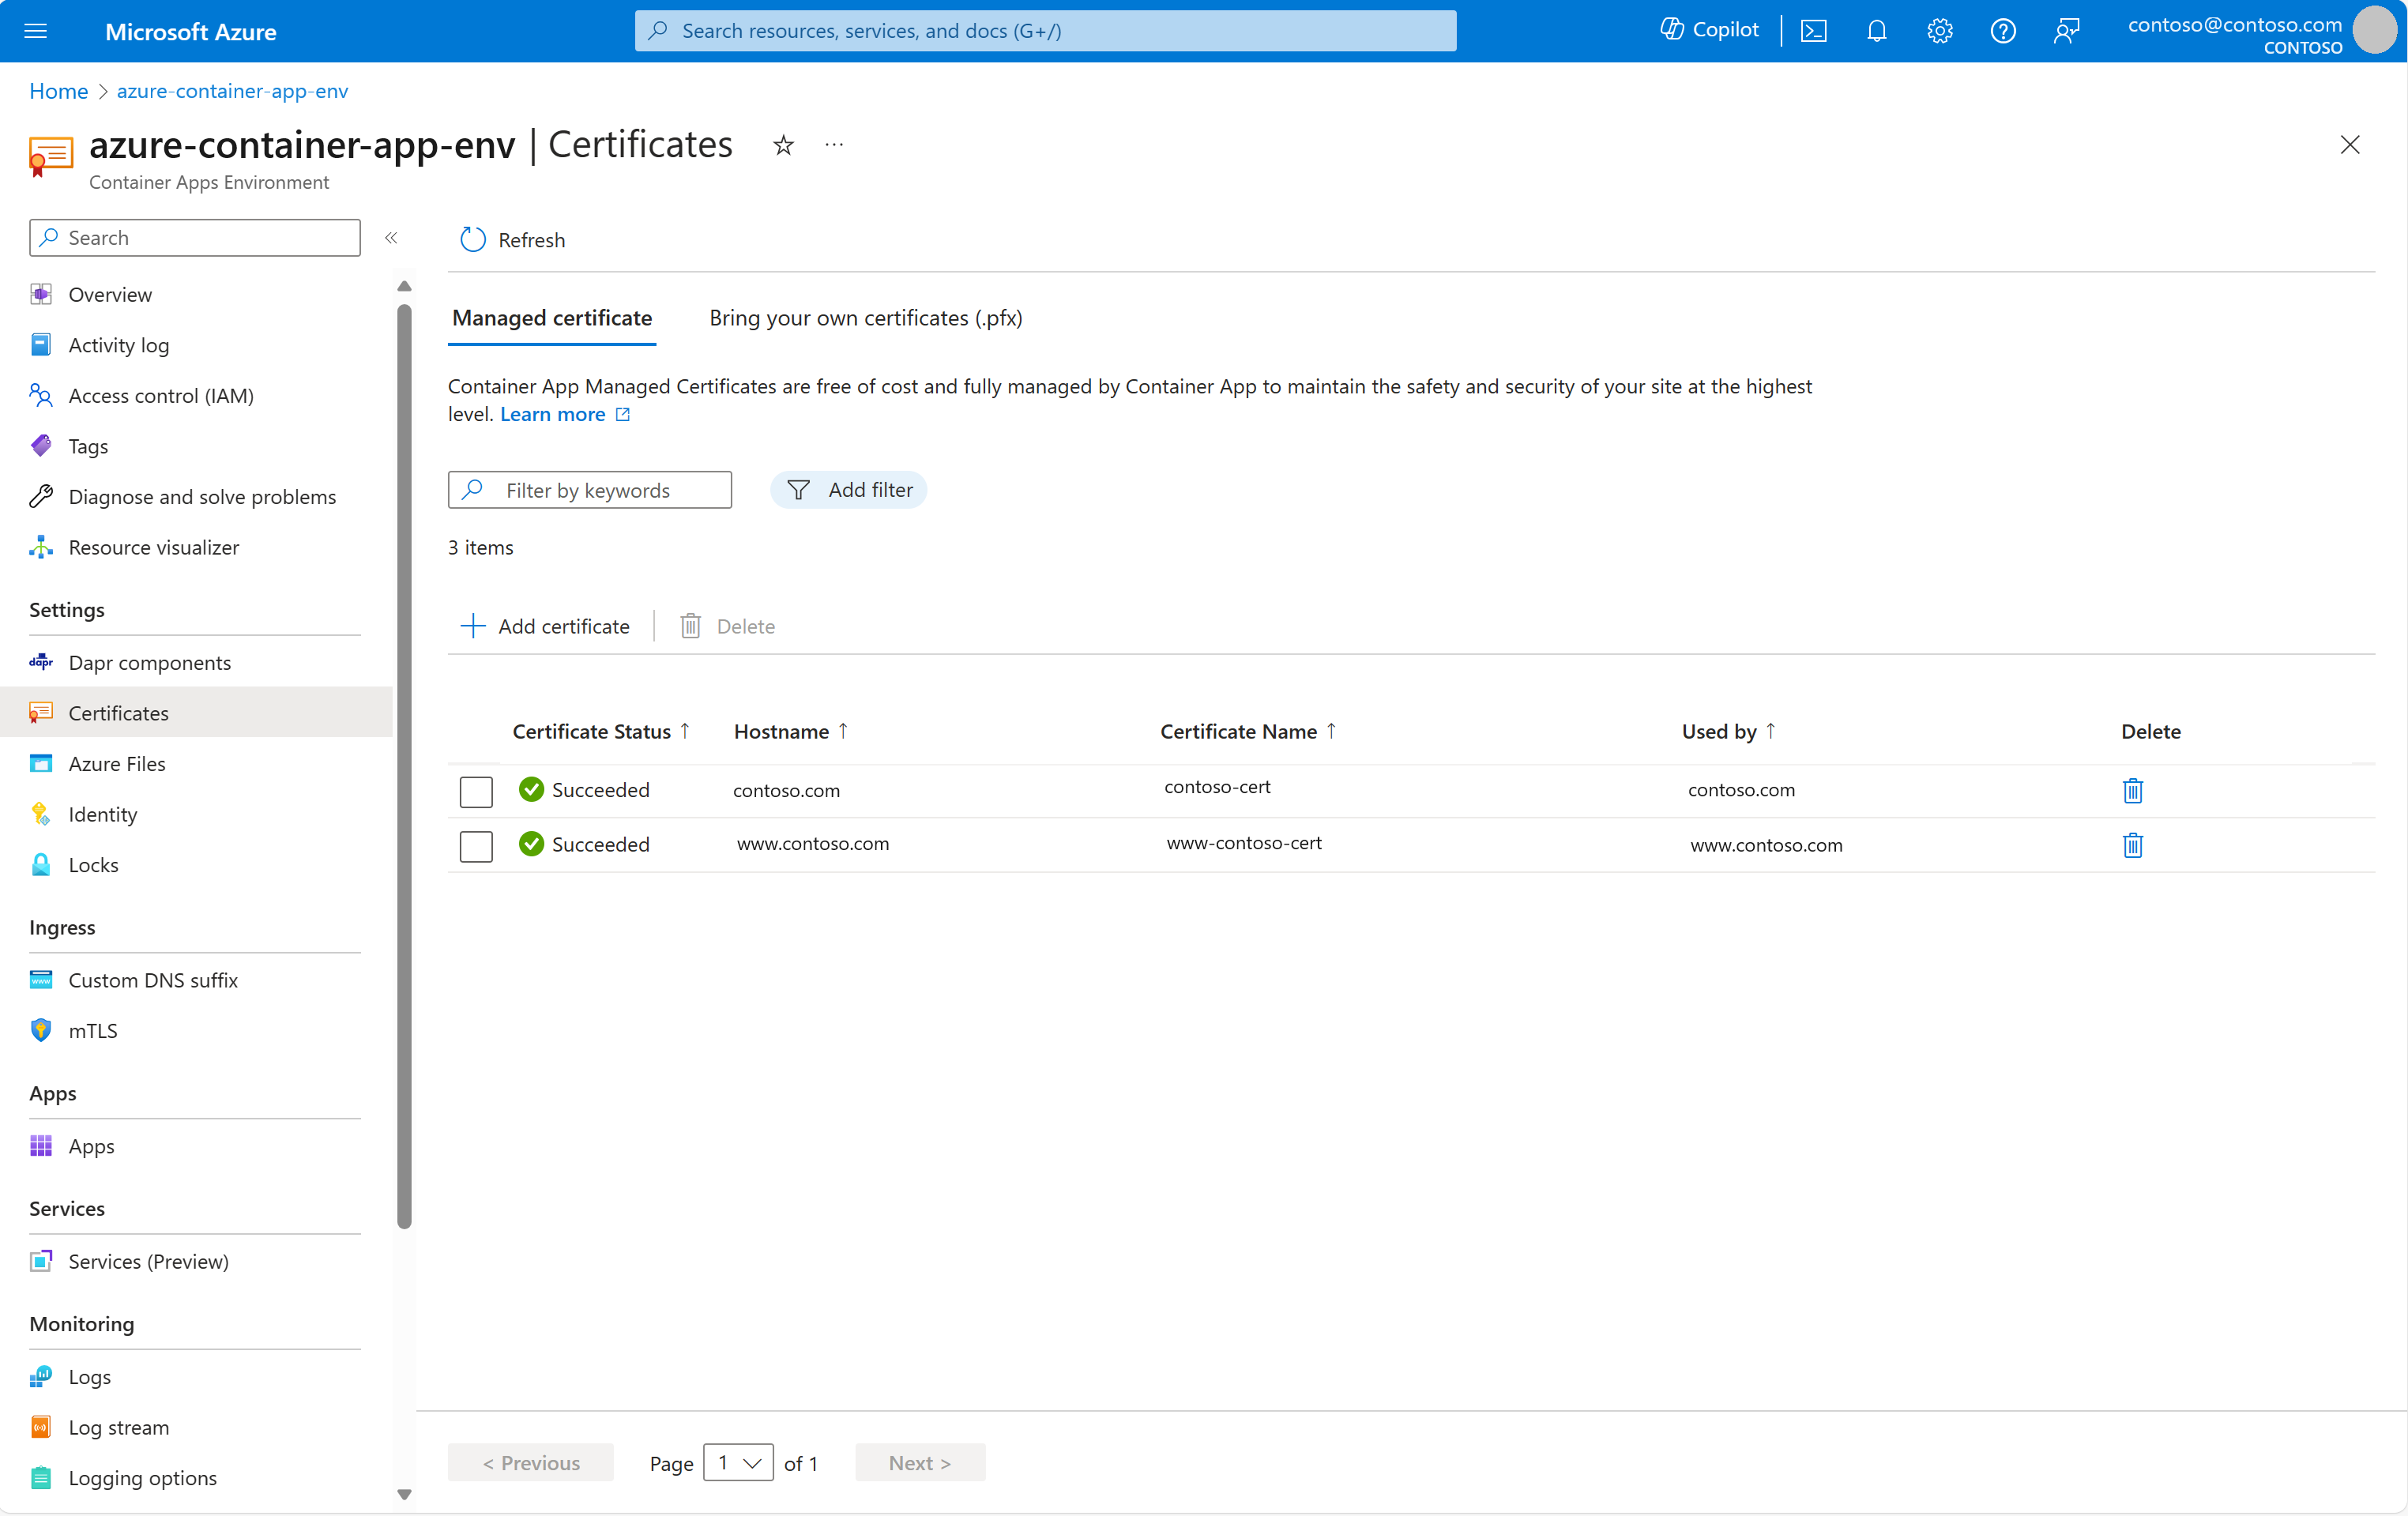The width and height of the screenshot is (2408, 1516).
Task: Switch to Bring your own certificates tab
Action: [865, 318]
